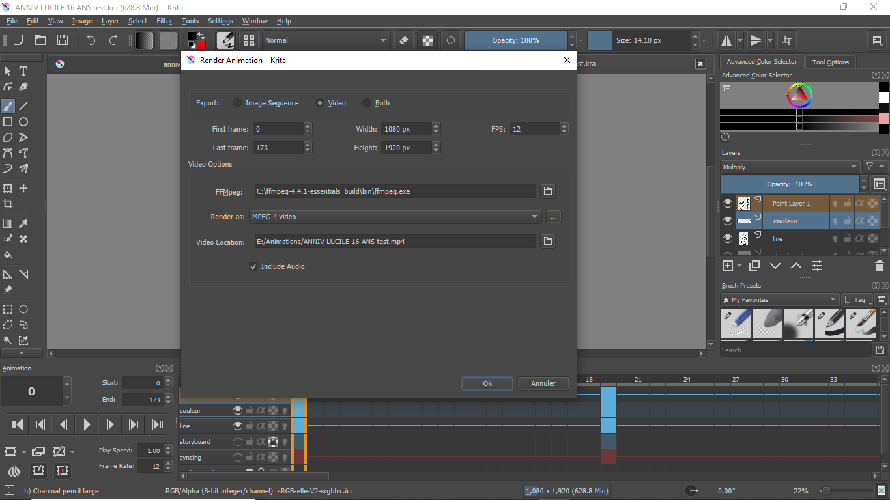The width and height of the screenshot is (890, 500).
Task: Open the Render as format dropdown
Action: pyautogui.click(x=395, y=217)
